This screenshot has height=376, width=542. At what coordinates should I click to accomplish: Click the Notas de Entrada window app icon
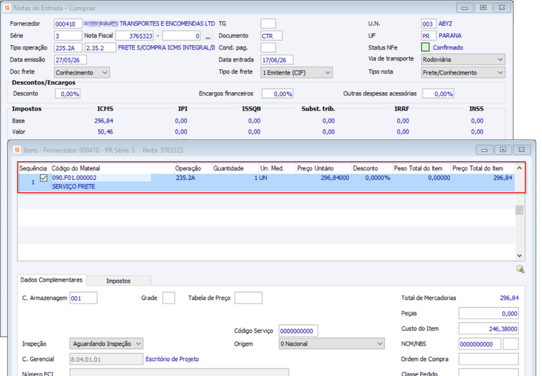pyautogui.click(x=7, y=7)
